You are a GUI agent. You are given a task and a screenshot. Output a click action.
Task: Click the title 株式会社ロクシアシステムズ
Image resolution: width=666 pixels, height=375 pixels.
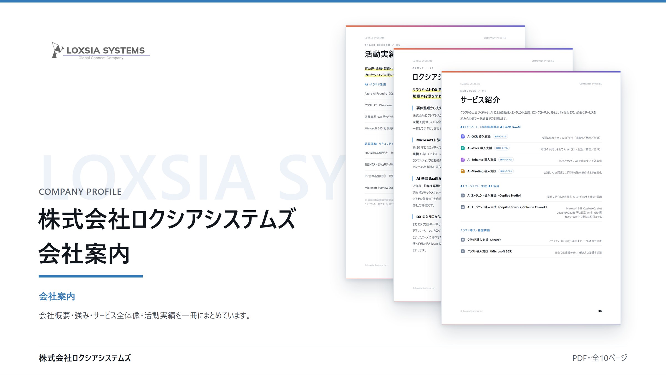(x=167, y=219)
